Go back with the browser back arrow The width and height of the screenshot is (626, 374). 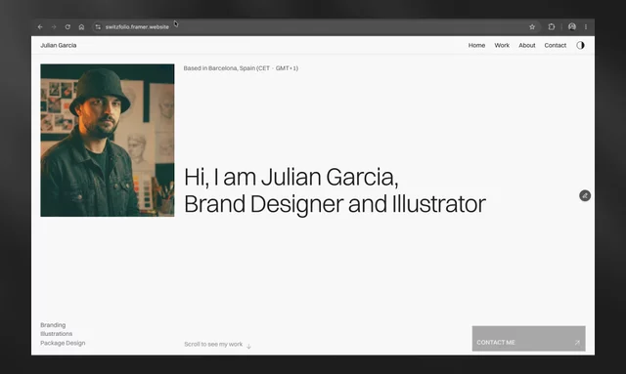(x=40, y=27)
